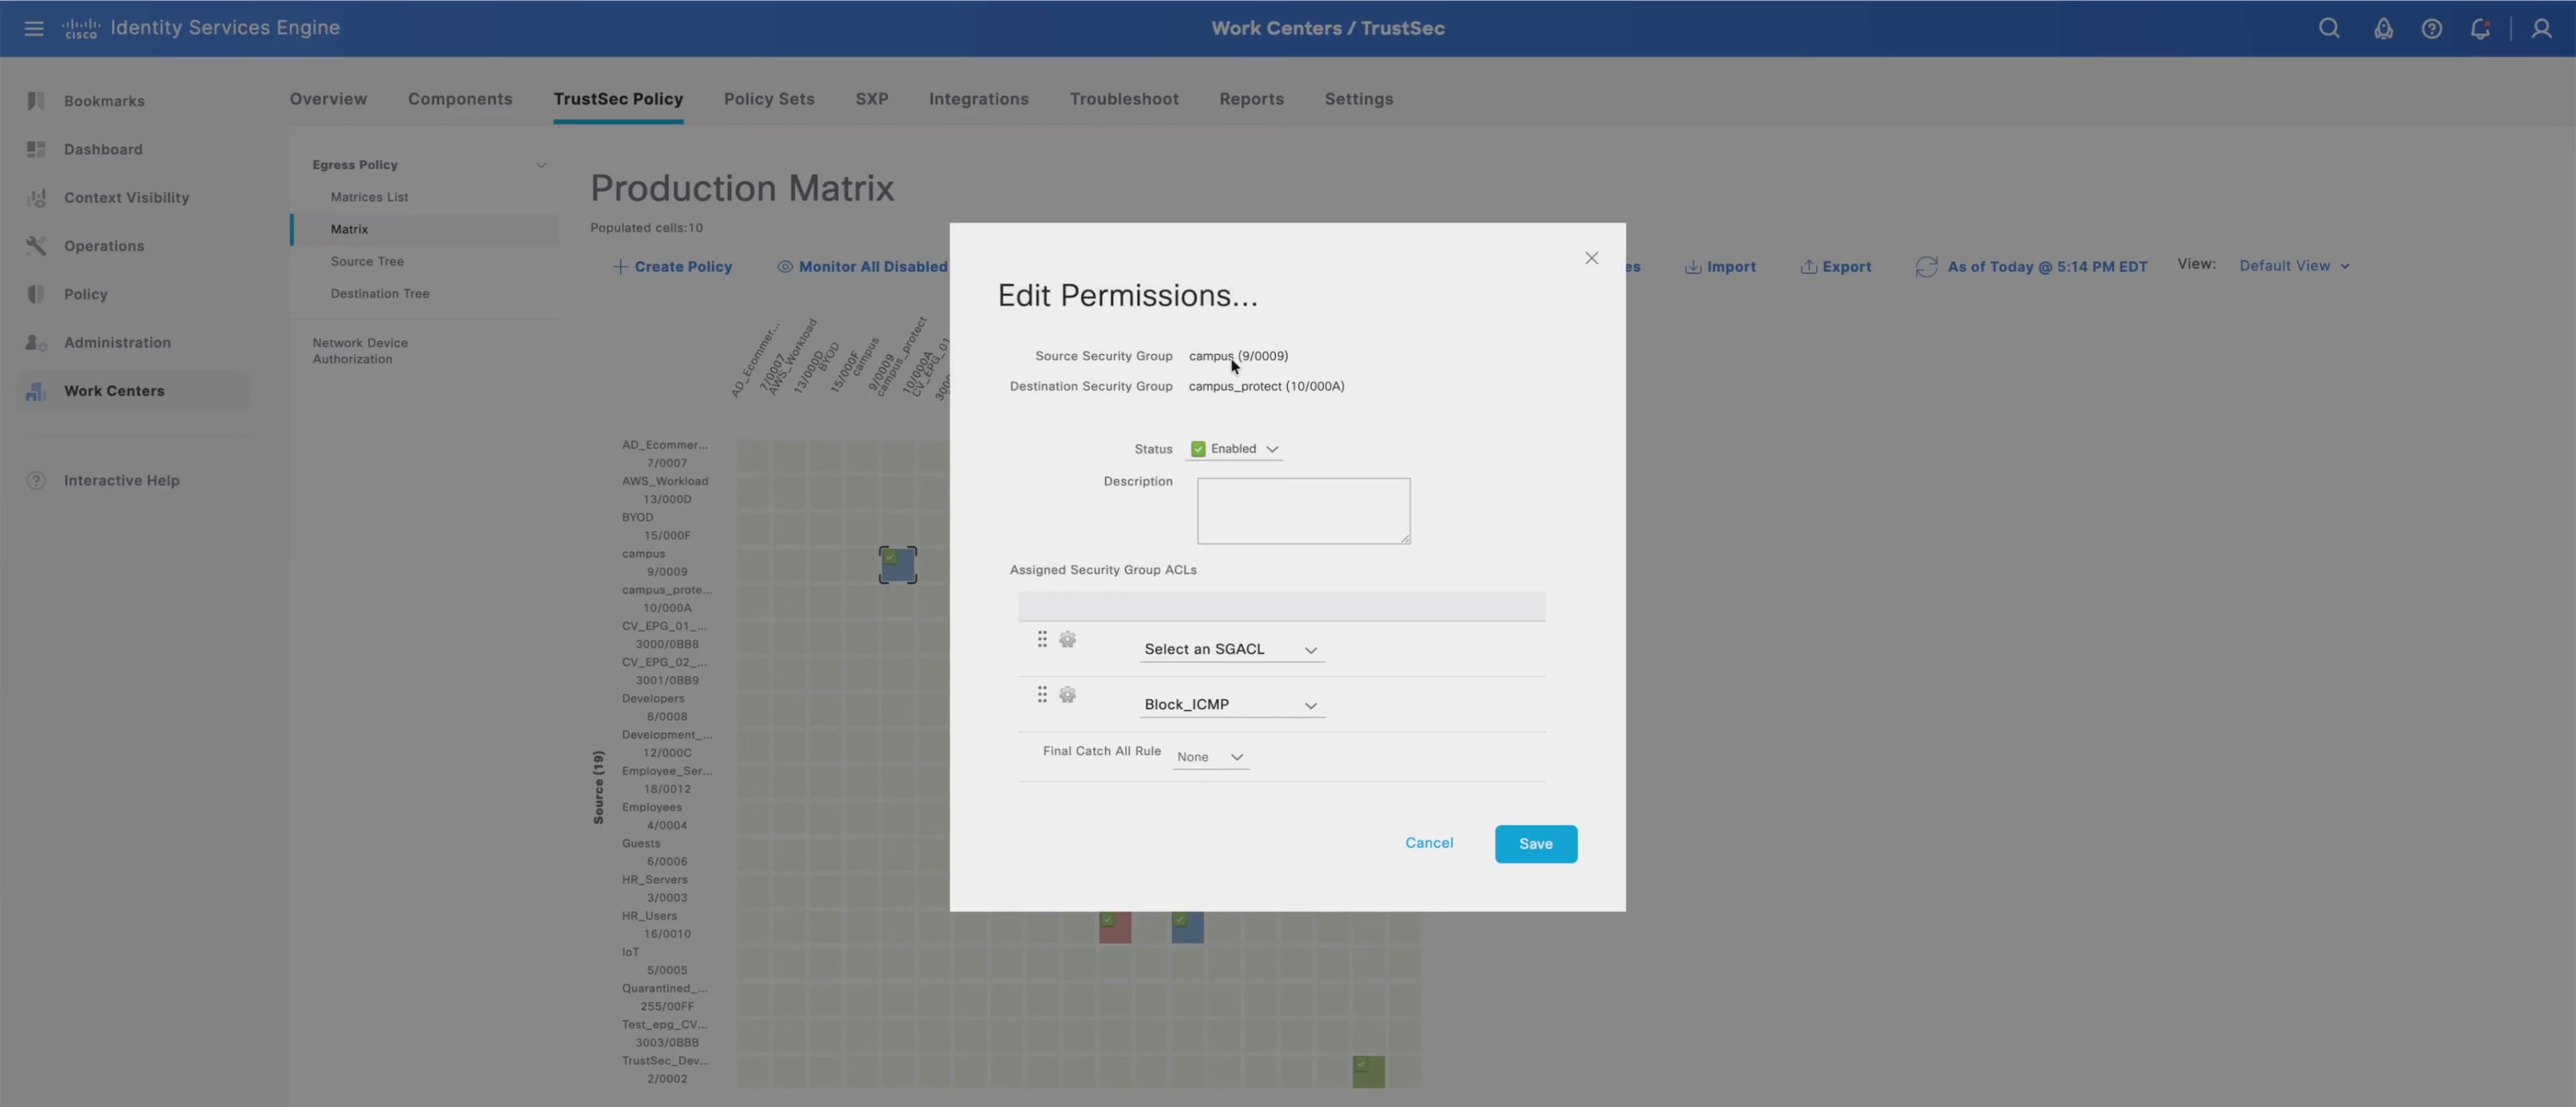Click the Administration sidebar icon

[x=36, y=342]
